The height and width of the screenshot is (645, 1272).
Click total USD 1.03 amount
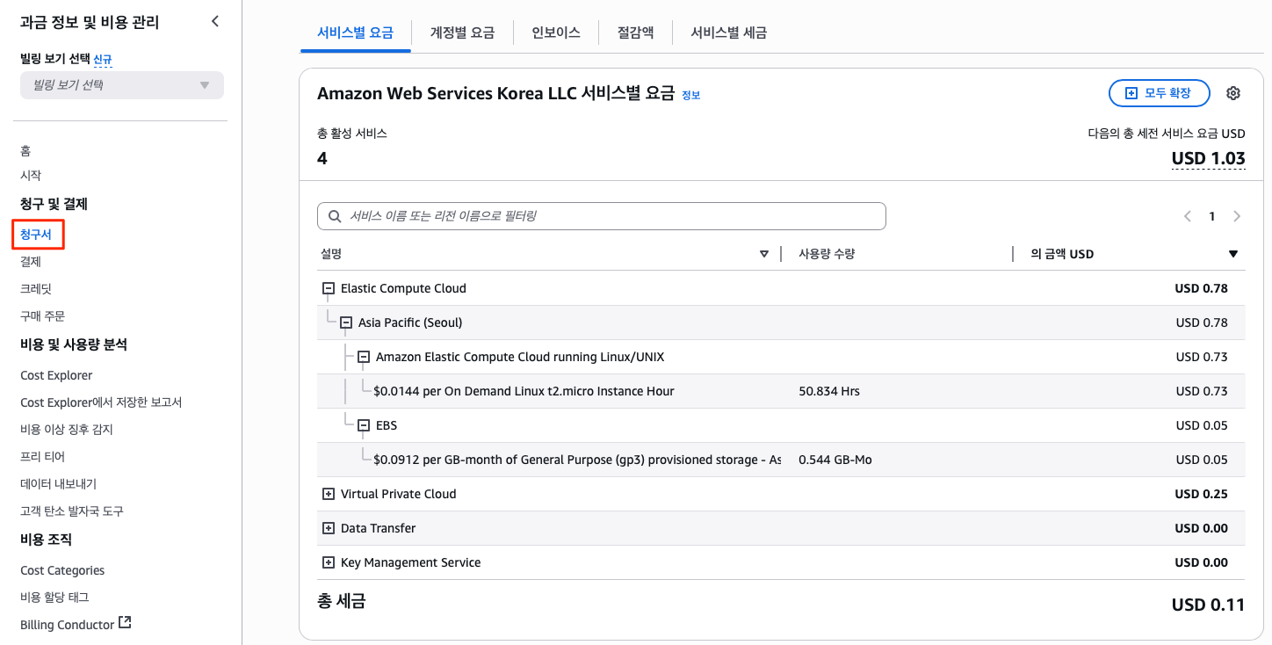click(1208, 159)
